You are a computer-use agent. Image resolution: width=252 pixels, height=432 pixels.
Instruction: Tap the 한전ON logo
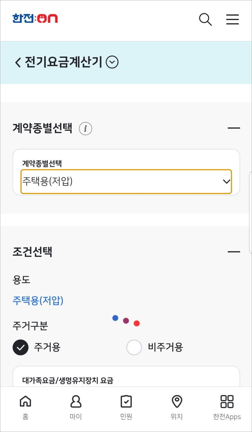pyautogui.click(x=35, y=18)
